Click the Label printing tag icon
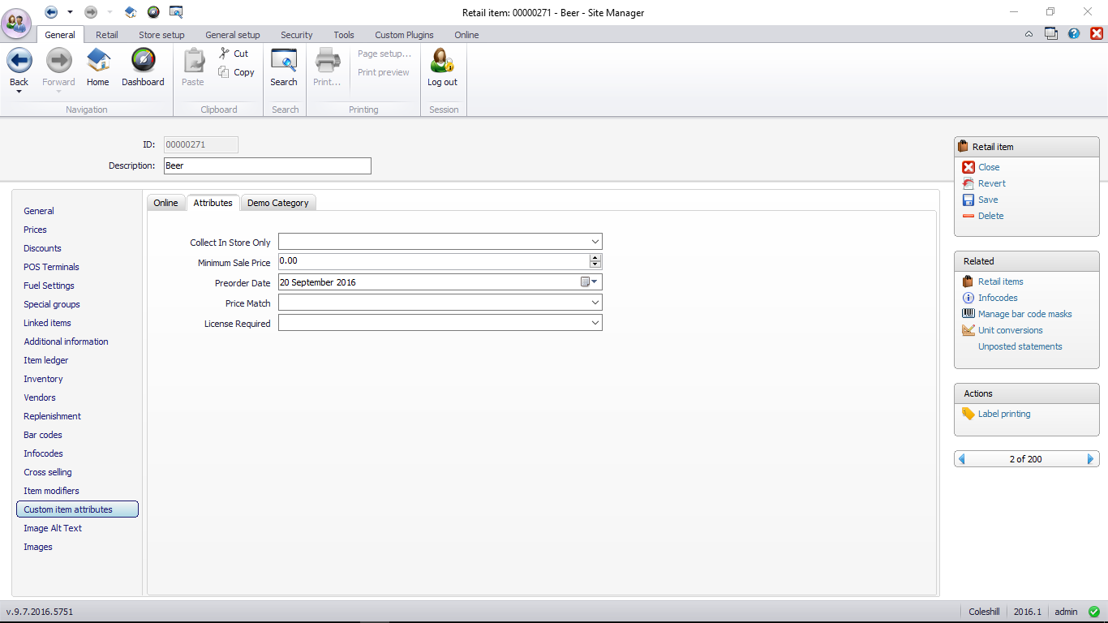Screen dimensions: 1108x623 [x=968, y=414]
